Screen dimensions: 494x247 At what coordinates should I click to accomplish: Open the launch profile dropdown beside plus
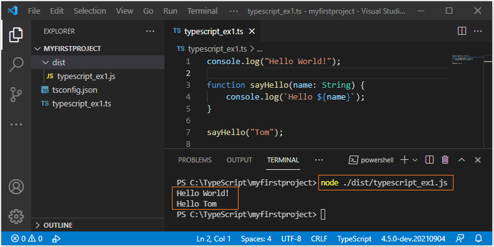(x=415, y=160)
